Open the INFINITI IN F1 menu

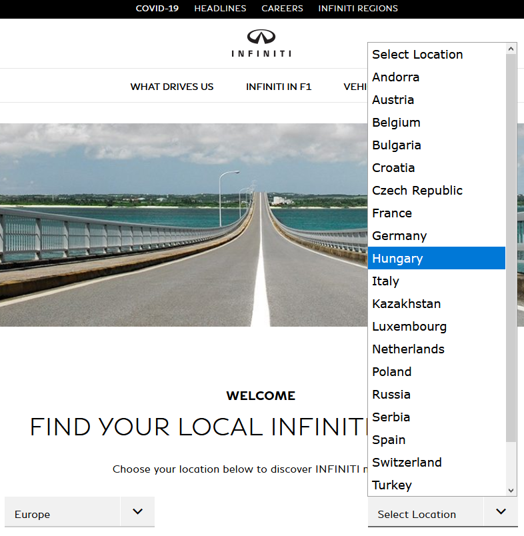pyautogui.click(x=279, y=87)
